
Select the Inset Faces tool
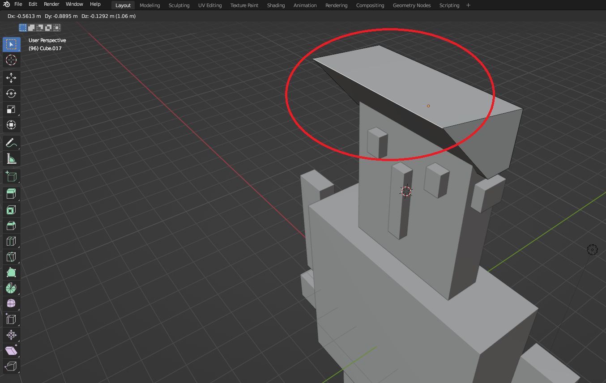pyautogui.click(x=12, y=210)
